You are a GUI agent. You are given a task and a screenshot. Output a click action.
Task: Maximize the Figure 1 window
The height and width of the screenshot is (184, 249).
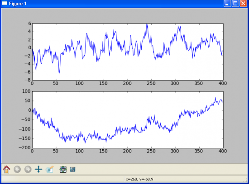(x=235, y=4)
